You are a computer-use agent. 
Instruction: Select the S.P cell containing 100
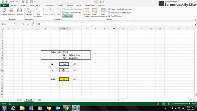pos(64,64)
